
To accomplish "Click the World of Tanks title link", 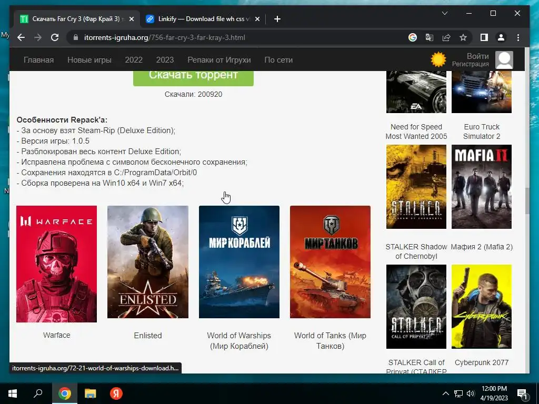I will coord(330,340).
